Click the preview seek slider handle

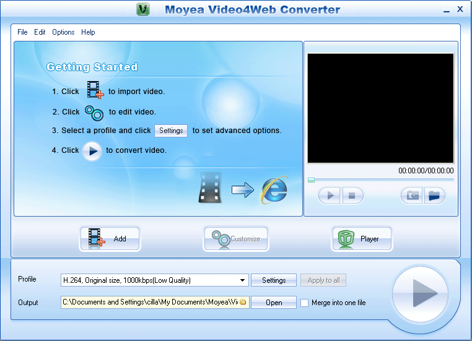(311, 180)
